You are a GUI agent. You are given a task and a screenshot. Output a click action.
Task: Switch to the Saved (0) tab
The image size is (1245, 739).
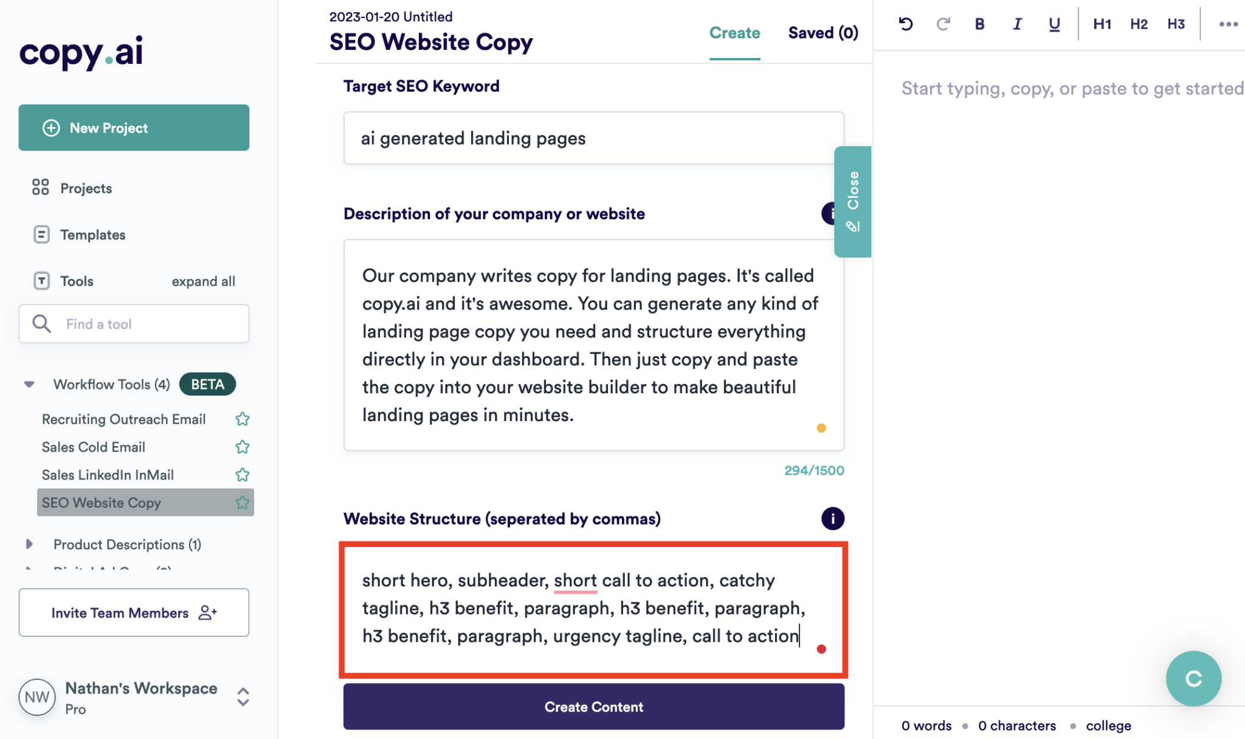pos(823,33)
